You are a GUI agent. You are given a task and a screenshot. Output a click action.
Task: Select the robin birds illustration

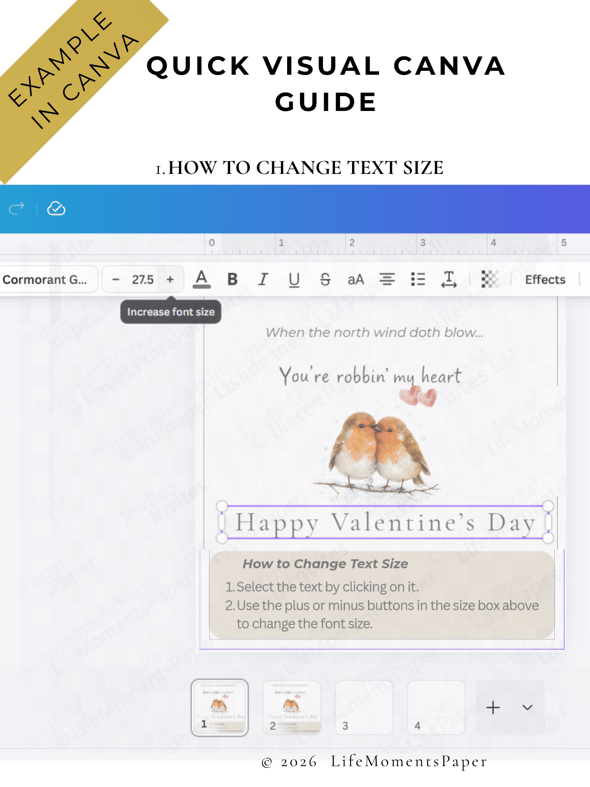click(x=378, y=453)
